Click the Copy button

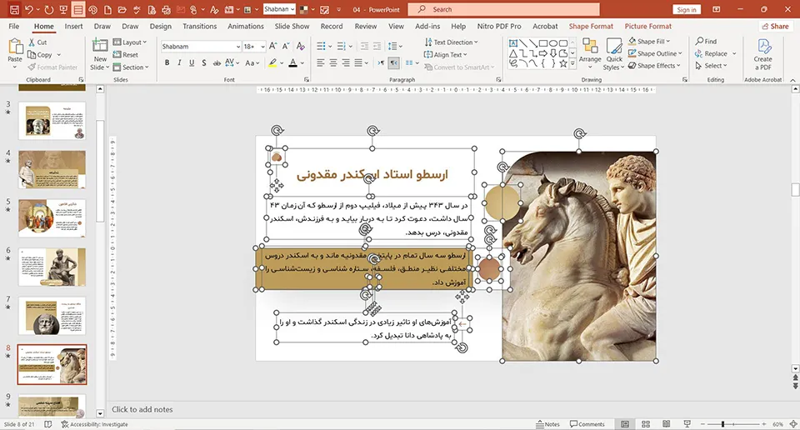40,54
